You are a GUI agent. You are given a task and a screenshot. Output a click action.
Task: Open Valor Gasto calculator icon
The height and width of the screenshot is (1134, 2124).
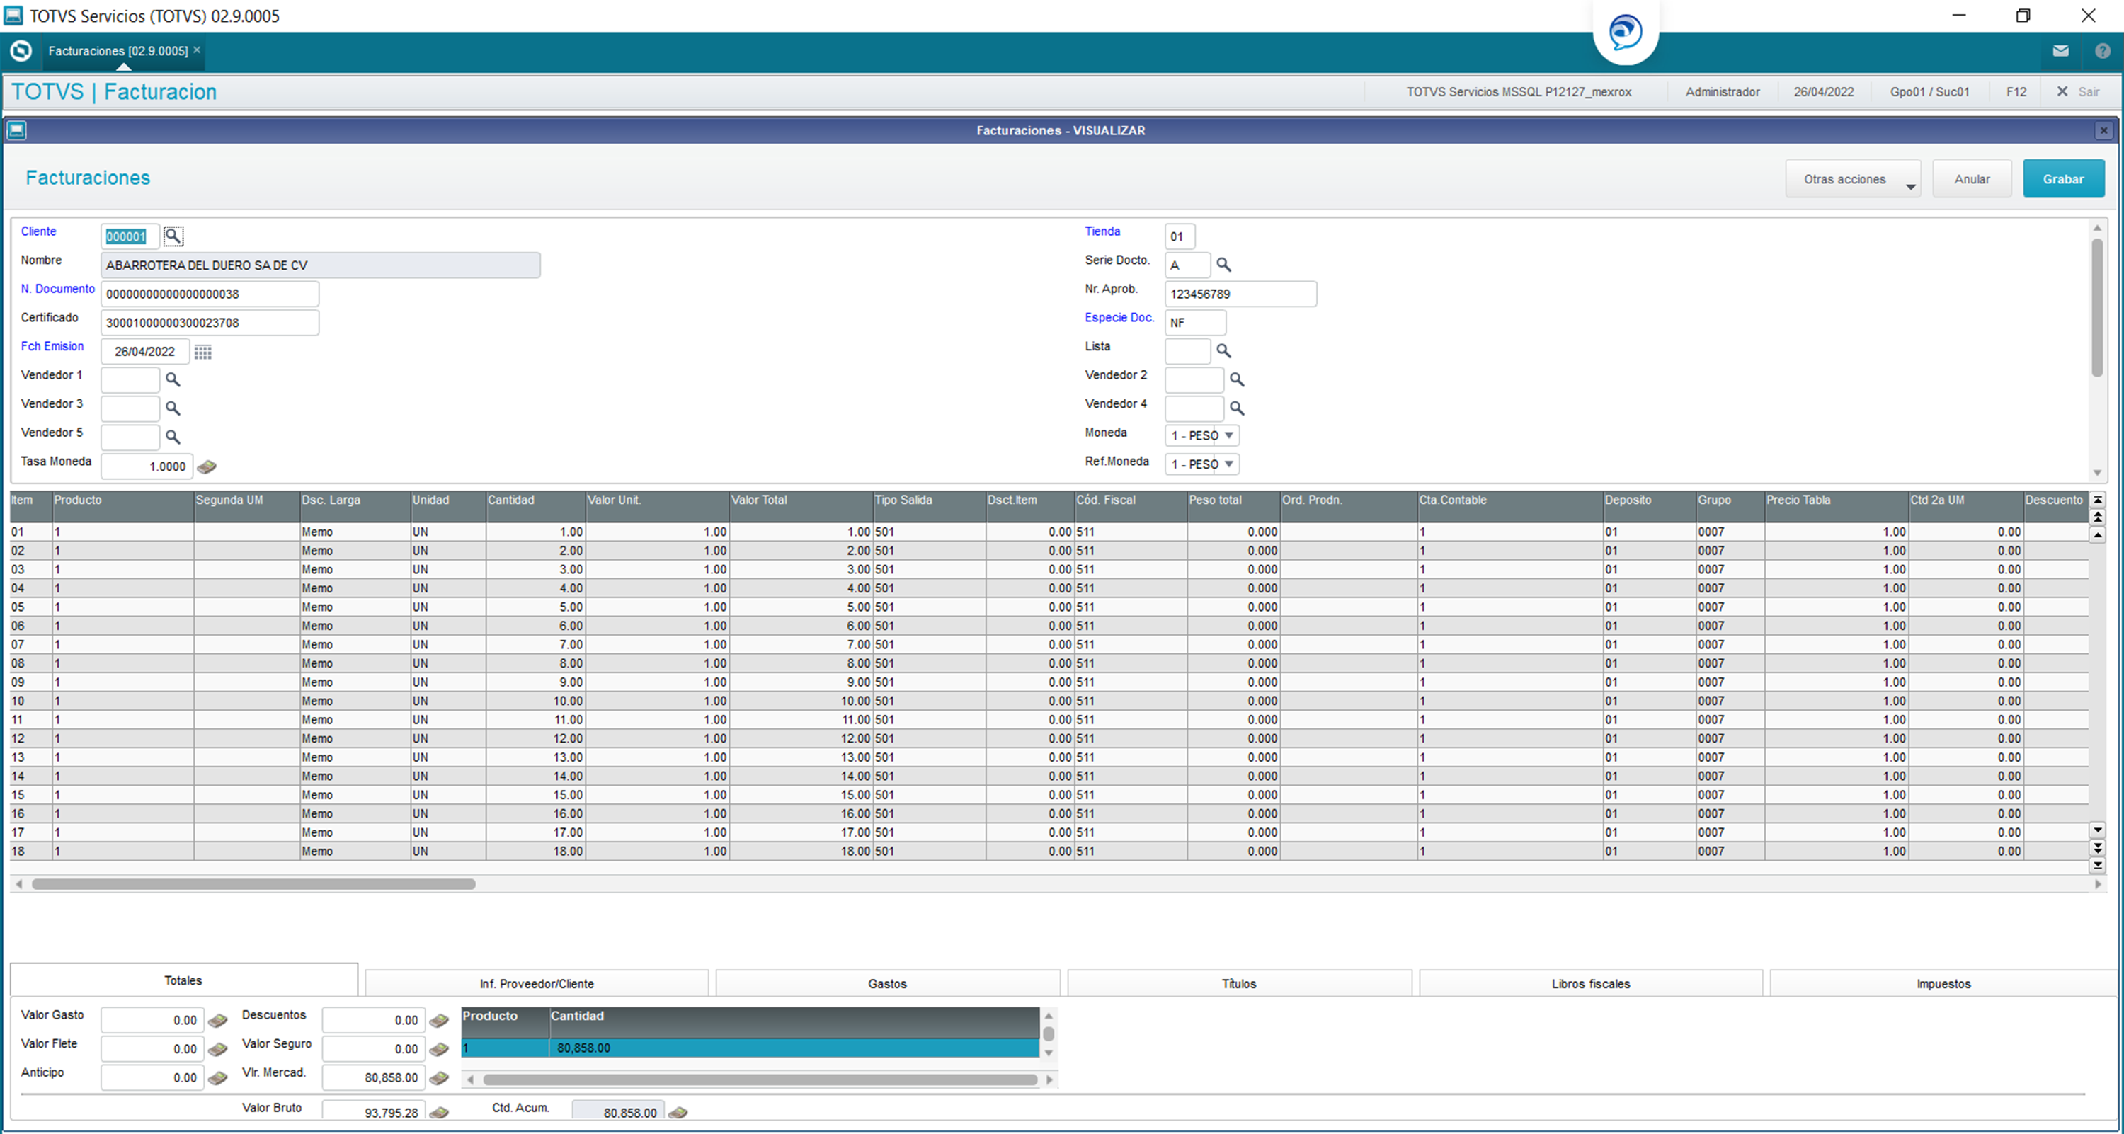tap(217, 1021)
